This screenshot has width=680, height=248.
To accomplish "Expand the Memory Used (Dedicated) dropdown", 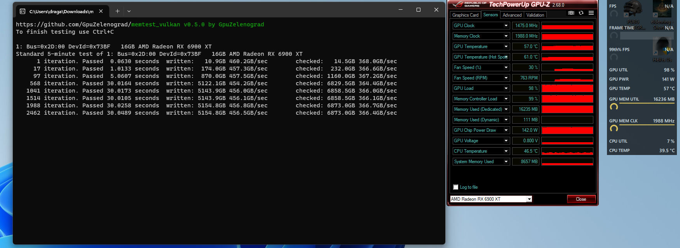I will (x=506, y=109).
